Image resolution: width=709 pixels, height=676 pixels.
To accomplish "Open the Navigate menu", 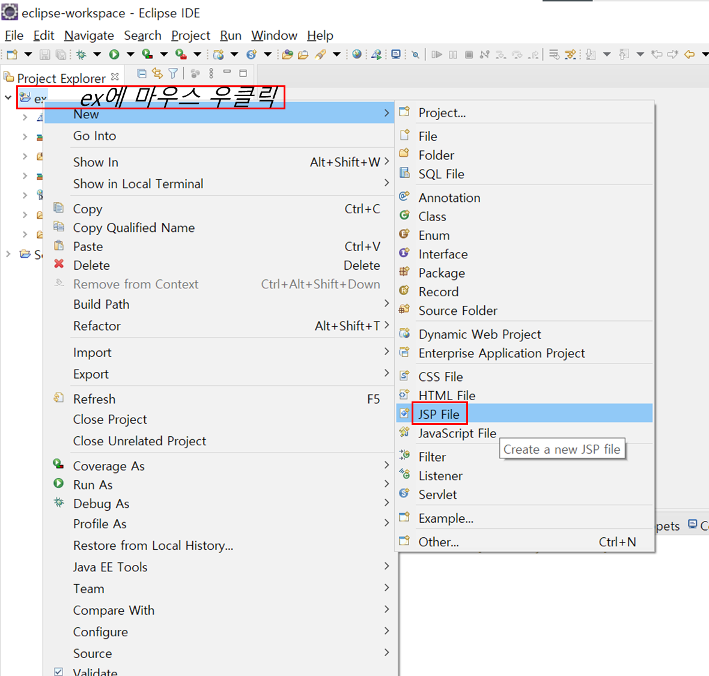I will point(89,35).
